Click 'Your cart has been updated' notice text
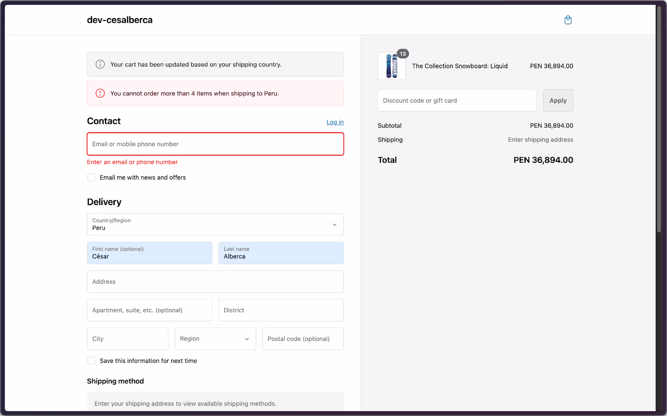The image size is (667, 416). 196,64
